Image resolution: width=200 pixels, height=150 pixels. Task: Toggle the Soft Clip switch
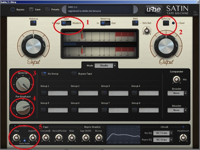pyautogui.click(x=166, y=23)
